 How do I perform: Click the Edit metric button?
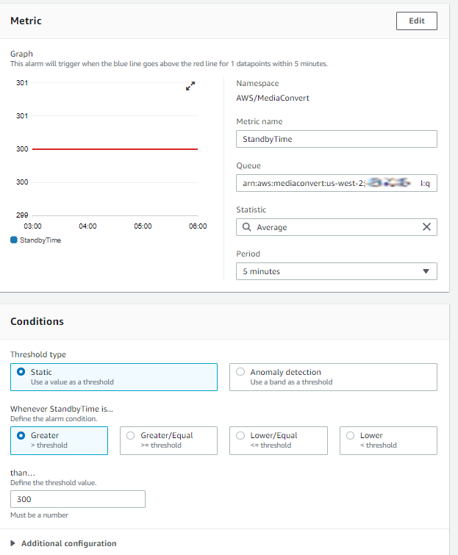[416, 21]
